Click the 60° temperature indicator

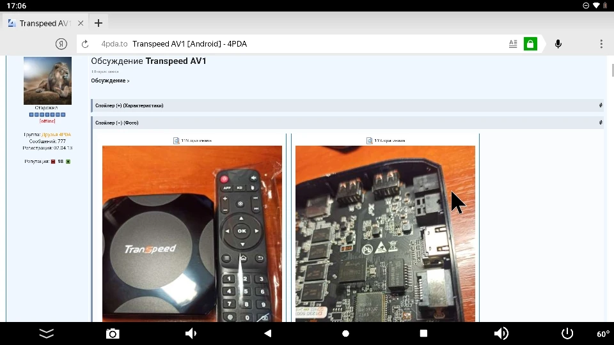click(x=603, y=333)
